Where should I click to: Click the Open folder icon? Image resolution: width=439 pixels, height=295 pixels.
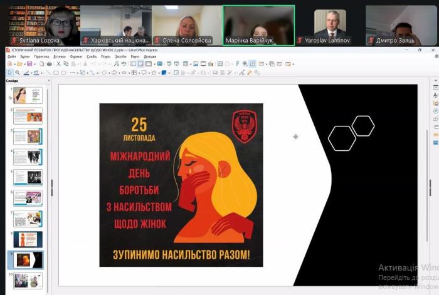pos(19,64)
